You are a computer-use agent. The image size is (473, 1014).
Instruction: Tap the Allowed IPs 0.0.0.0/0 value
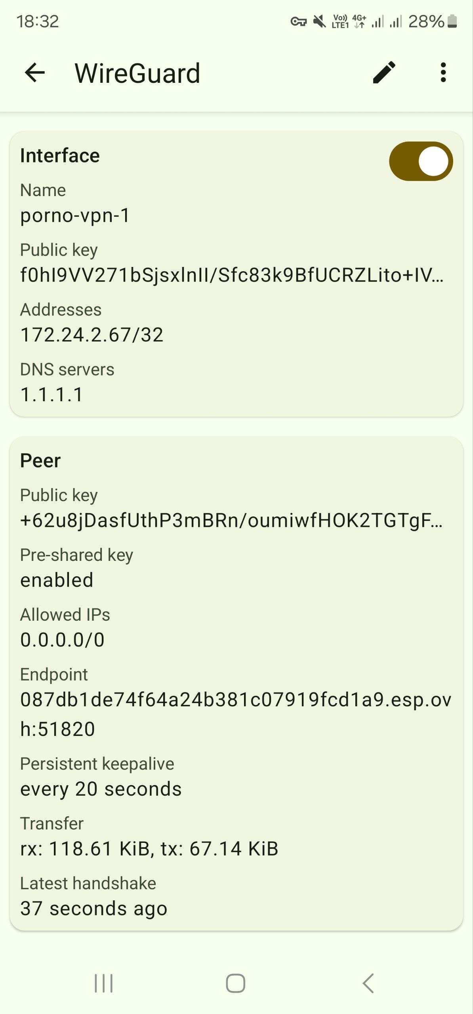pyautogui.click(x=63, y=640)
